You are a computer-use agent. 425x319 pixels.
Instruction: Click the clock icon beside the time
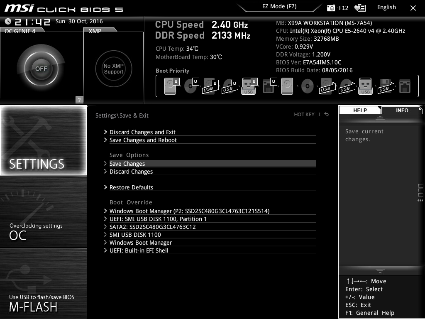point(8,22)
